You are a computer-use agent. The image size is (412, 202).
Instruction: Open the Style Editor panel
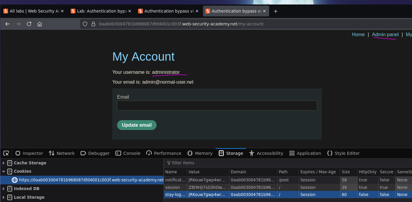pyautogui.click(x=343, y=153)
